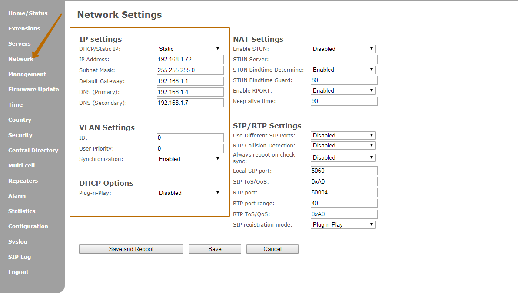Open the STUN Bindtime Determine dropdown

click(x=343, y=70)
